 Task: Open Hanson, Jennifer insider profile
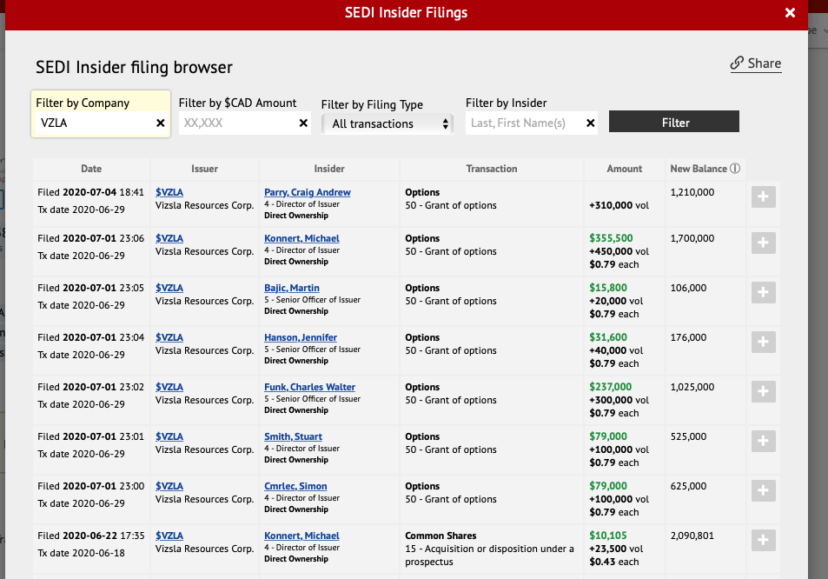(x=301, y=337)
